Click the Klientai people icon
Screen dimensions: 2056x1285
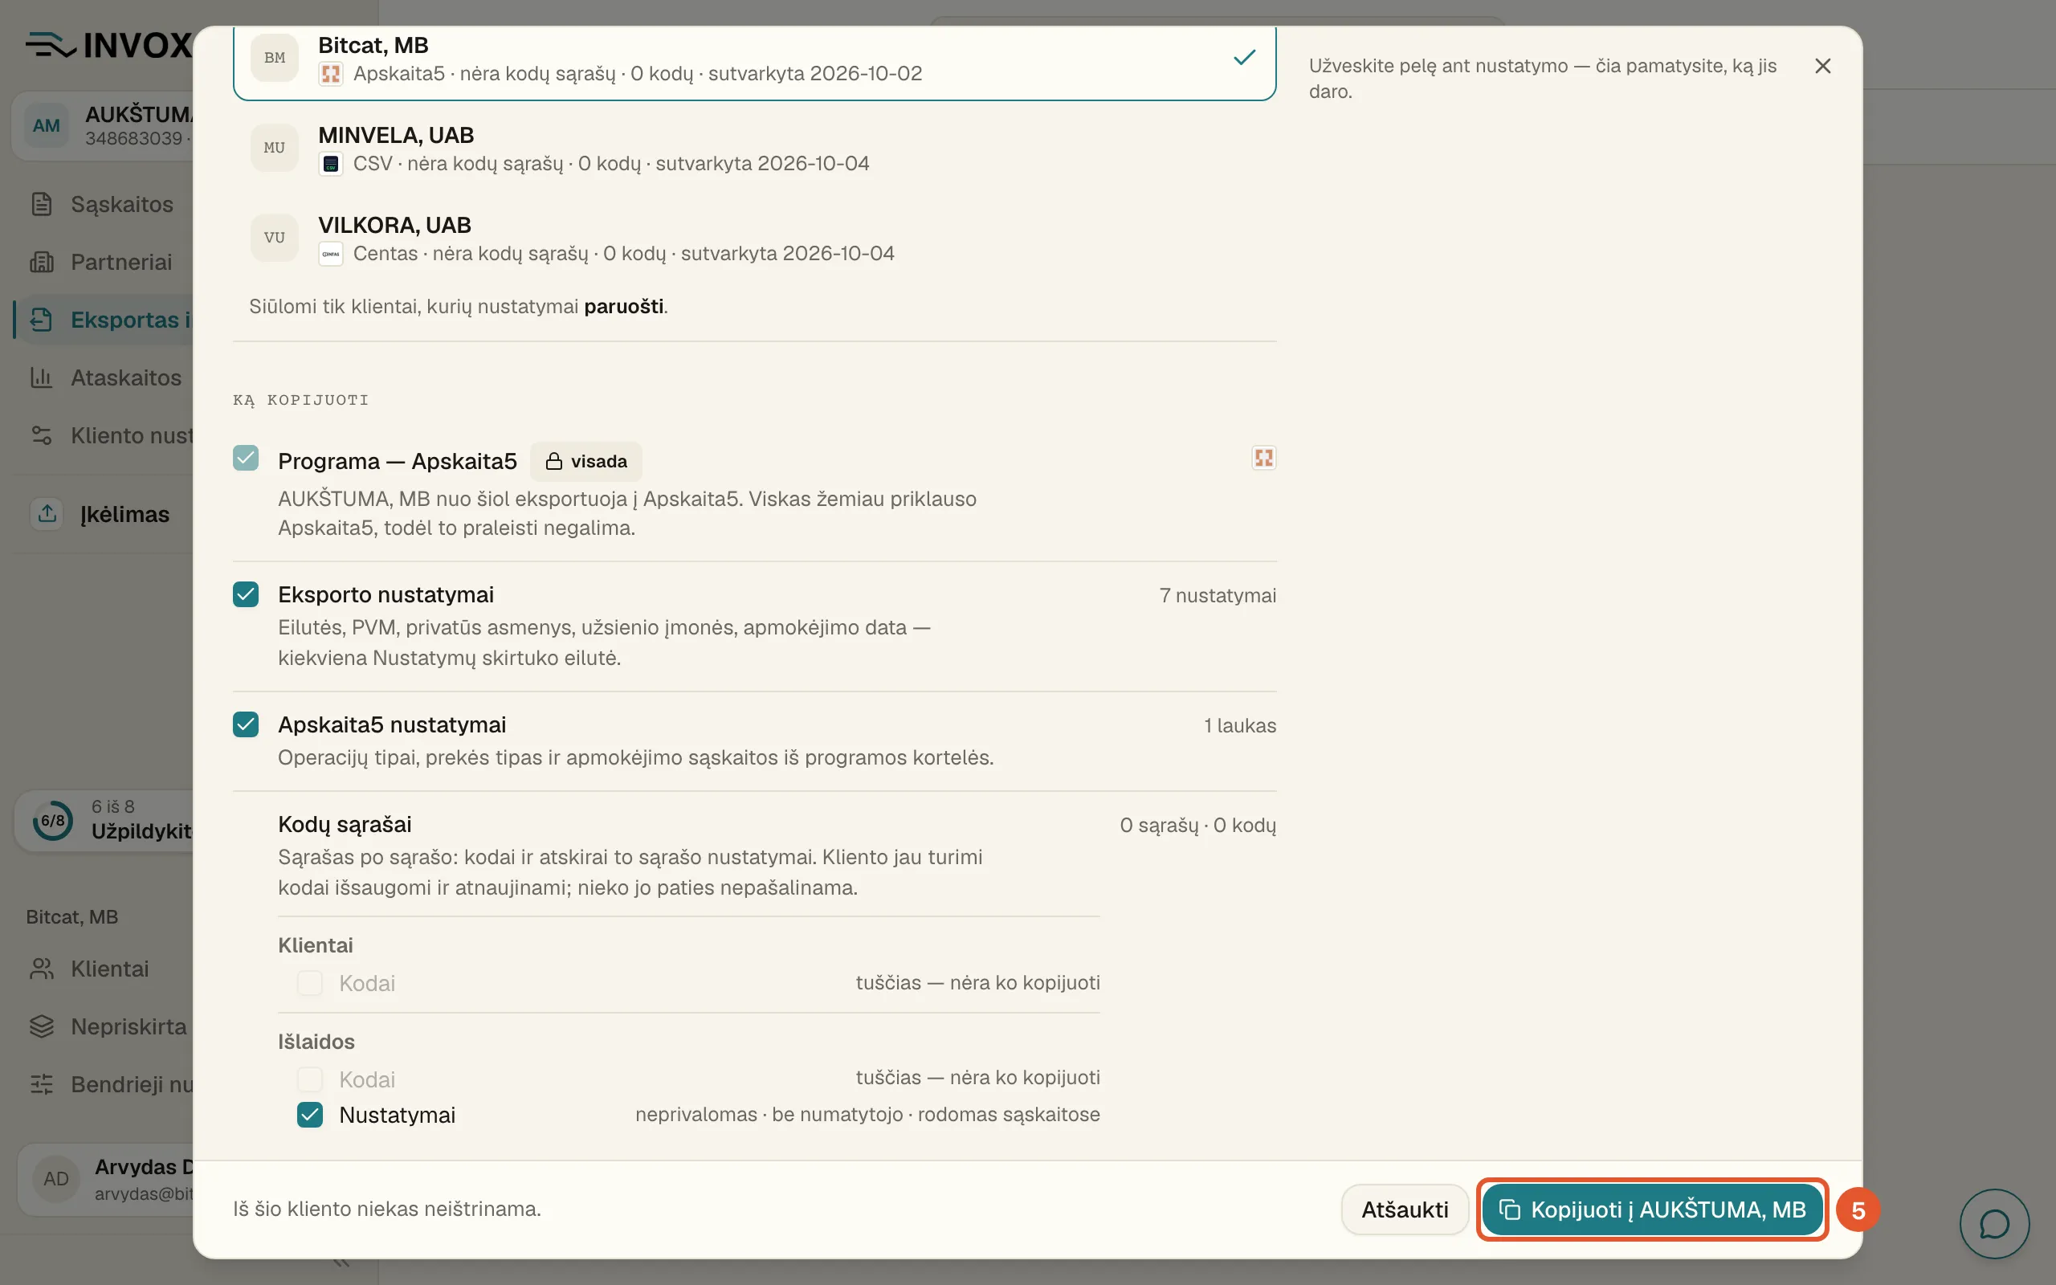pyautogui.click(x=42, y=969)
